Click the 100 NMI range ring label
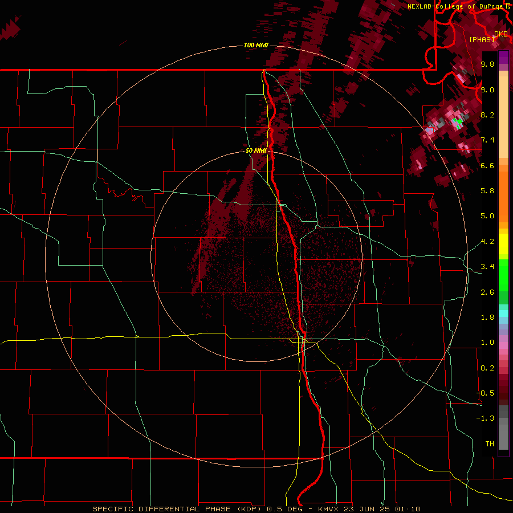The image size is (513, 513). [x=256, y=45]
